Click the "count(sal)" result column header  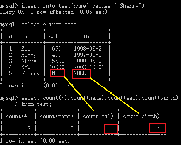(x=98, y=116)
